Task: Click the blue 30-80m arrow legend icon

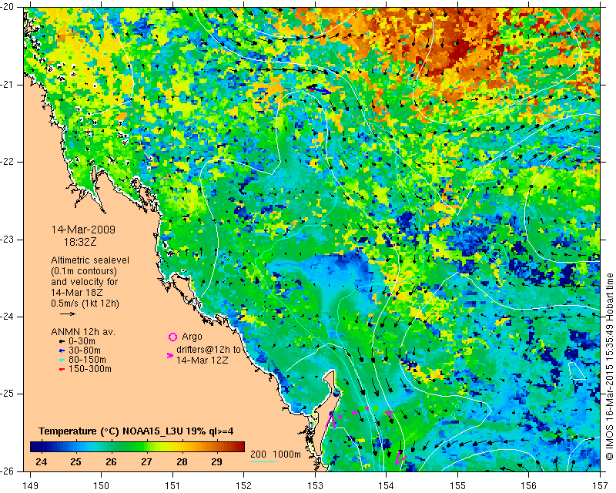Action: (62, 350)
